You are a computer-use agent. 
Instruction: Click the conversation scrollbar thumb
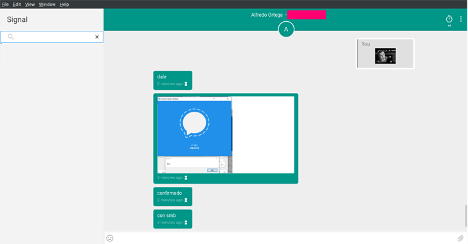466,216
